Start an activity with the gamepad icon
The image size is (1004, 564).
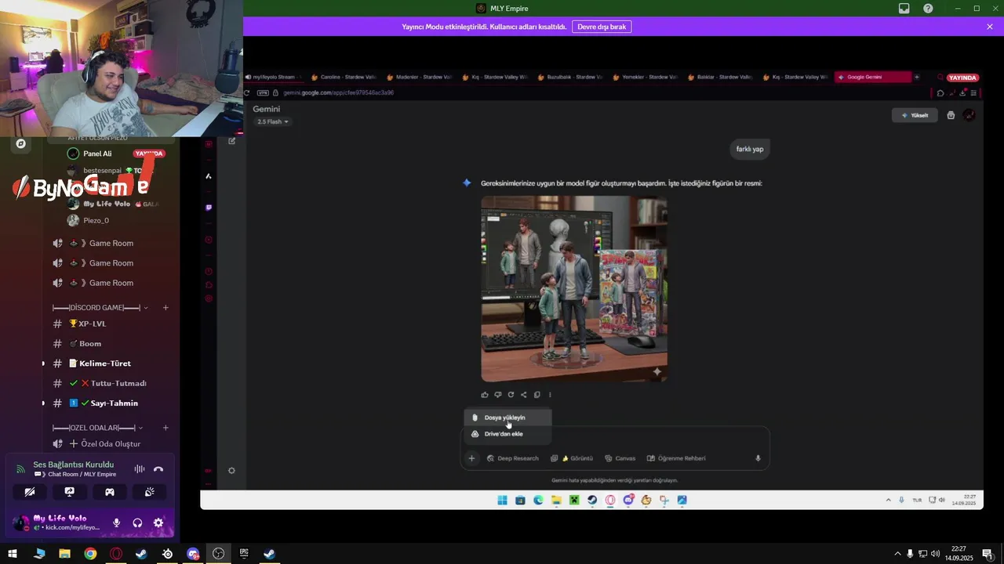click(x=109, y=492)
